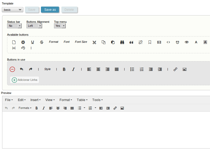The width and height of the screenshot is (210, 153).
Task: Select the Source Code icon in Available buttons
Action: coord(168,42)
